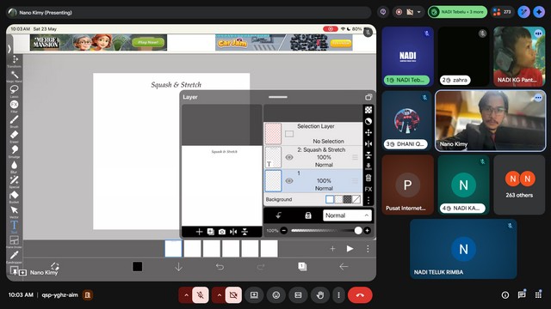Expand the audio settings arrow beside microphone
The height and width of the screenshot is (309, 551).
(186, 295)
